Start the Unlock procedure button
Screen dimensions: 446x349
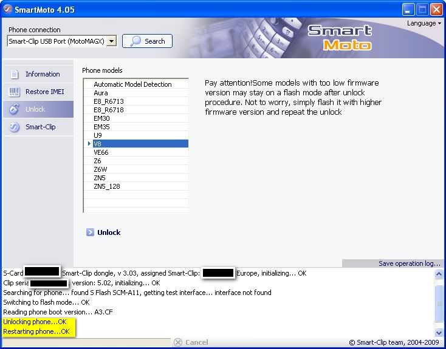pos(103,232)
